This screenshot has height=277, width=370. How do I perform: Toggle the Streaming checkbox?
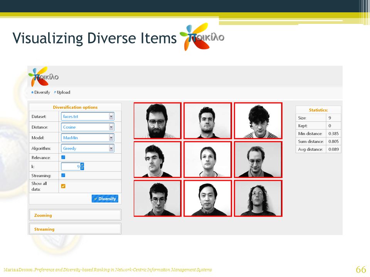63,175
